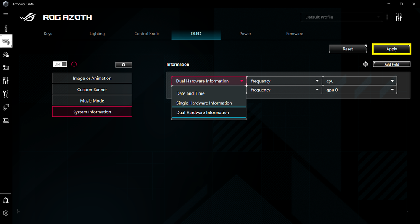
Task: Switch to the Keys tab
Action: pyautogui.click(x=48, y=34)
